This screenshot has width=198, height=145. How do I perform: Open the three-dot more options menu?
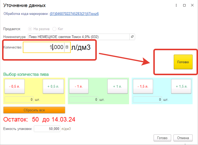point(176,5)
